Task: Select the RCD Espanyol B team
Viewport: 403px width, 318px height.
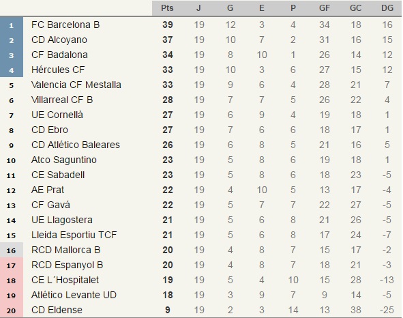Action: tap(67, 265)
